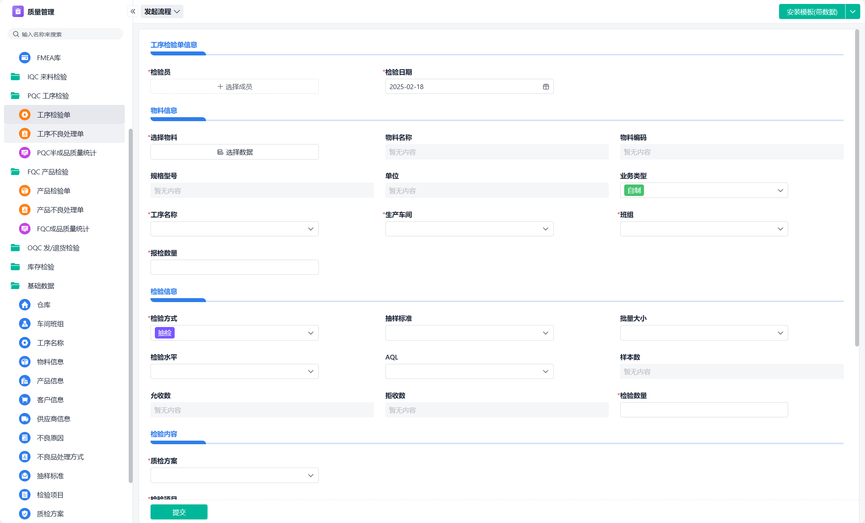The height and width of the screenshot is (523, 865).
Task: Click the FMEA库 sidebar icon
Action: [25, 58]
